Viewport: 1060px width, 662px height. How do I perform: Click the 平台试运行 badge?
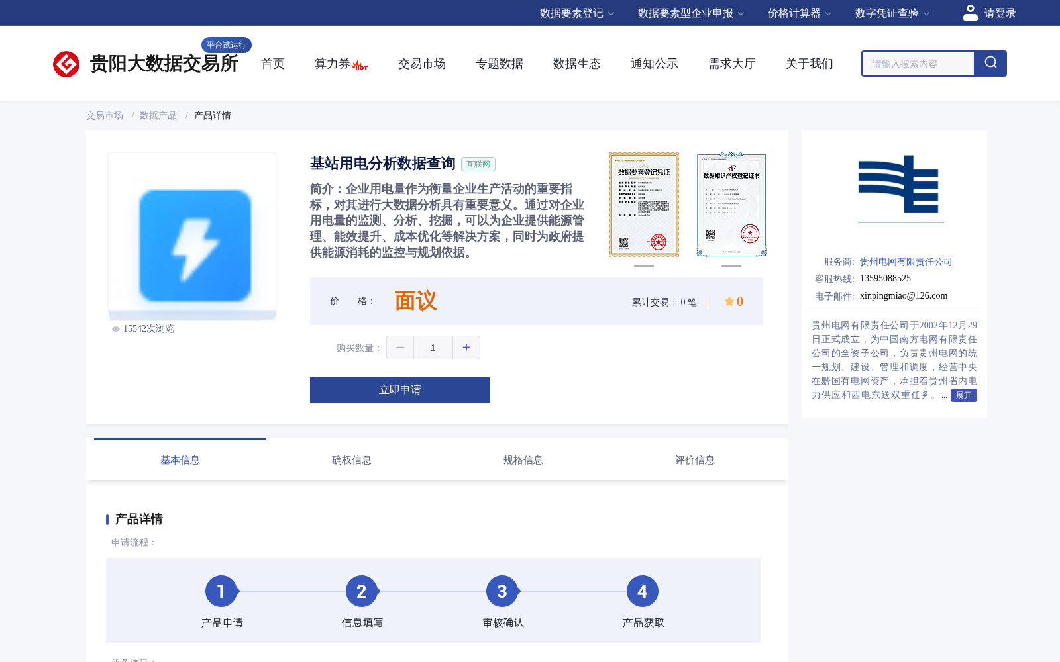click(x=227, y=45)
